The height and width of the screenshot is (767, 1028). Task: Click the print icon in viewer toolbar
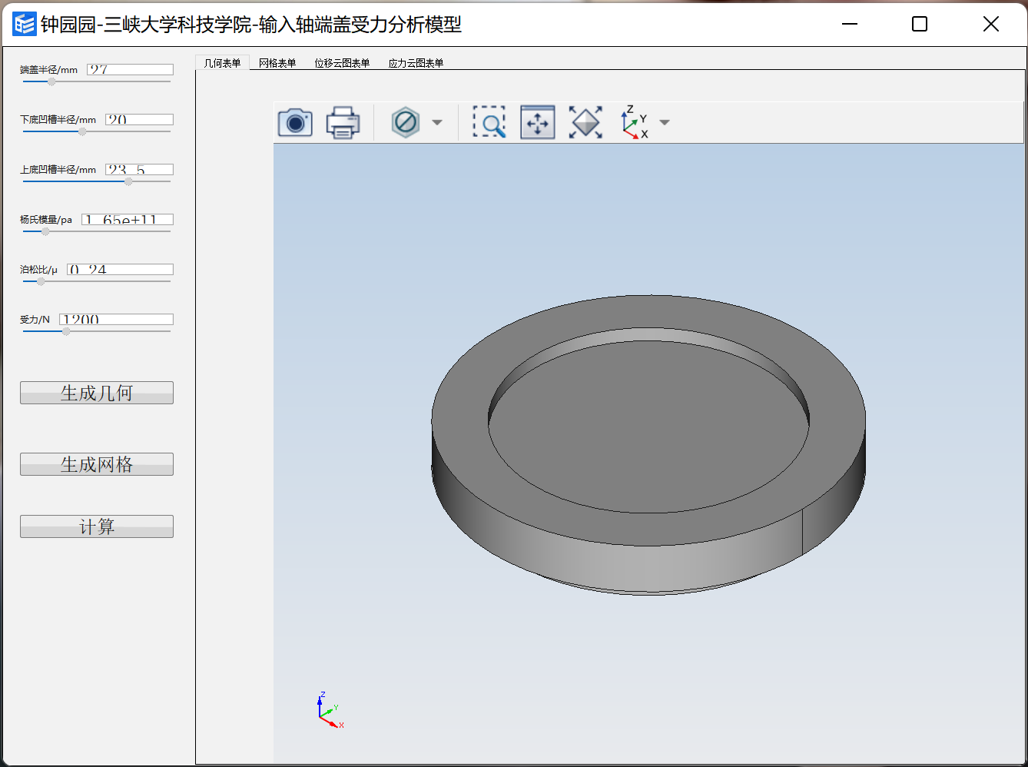pos(343,123)
